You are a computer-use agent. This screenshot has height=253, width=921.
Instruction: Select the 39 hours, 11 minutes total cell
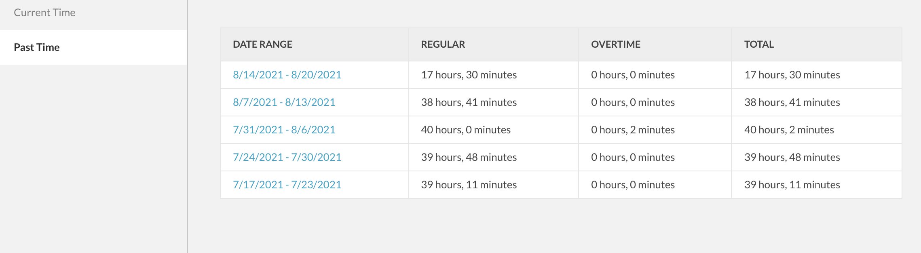(x=816, y=185)
